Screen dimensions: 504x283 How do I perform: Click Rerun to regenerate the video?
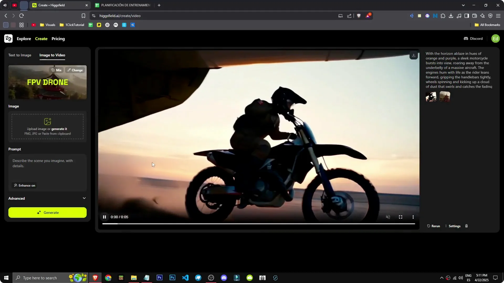433,226
